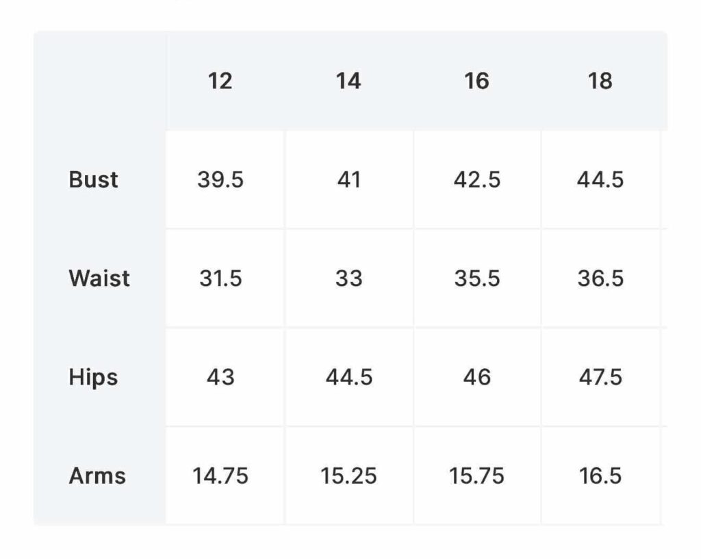
Task: Select the Arms row label
Action: click(97, 476)
